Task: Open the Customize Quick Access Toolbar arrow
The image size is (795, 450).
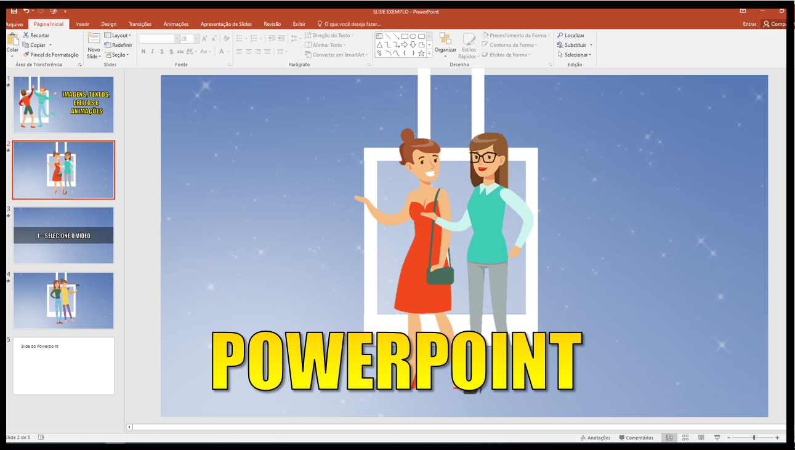Action: [x=65, y=11]
